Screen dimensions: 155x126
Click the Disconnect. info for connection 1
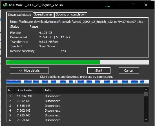(53, 96)
